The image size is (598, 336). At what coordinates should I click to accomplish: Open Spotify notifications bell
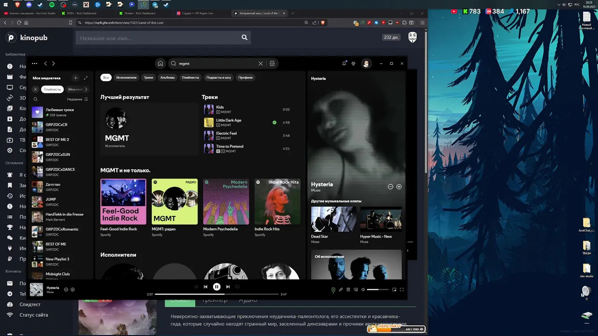tap(344, 63)
